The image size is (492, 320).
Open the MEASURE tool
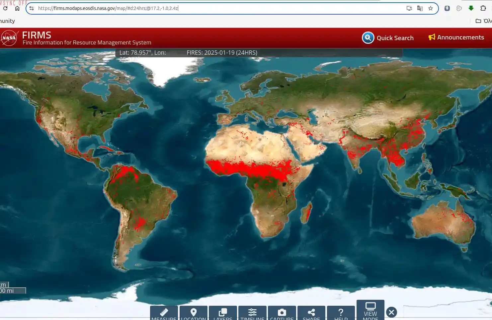(164, 313)
